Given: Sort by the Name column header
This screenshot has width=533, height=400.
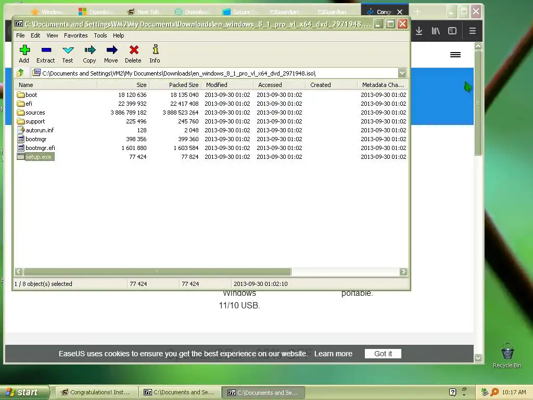Looking at the screenshot, I should click(x=56, y=85).
